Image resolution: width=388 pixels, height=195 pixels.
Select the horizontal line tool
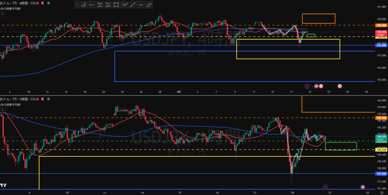coord(141,5)
